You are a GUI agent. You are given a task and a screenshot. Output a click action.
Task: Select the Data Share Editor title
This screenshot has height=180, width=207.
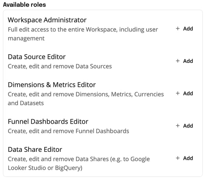35,150
